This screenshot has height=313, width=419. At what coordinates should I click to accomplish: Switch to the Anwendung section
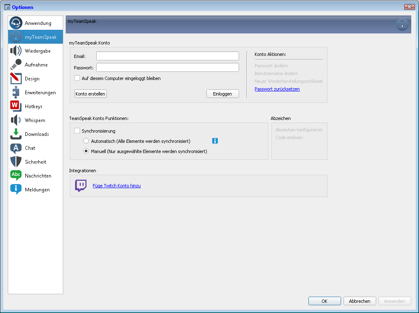click(35, 23)
